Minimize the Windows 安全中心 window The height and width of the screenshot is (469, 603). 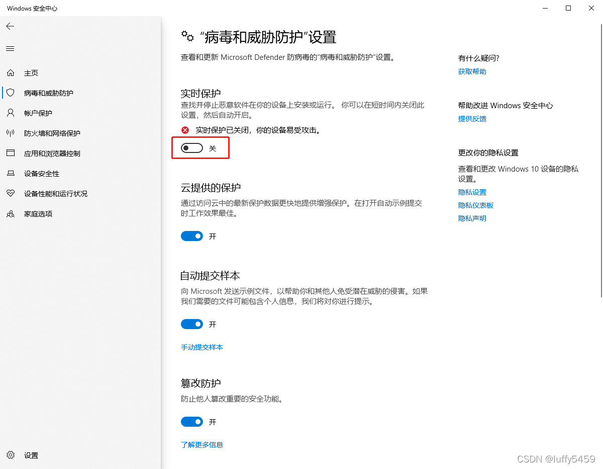coord(546,8)
